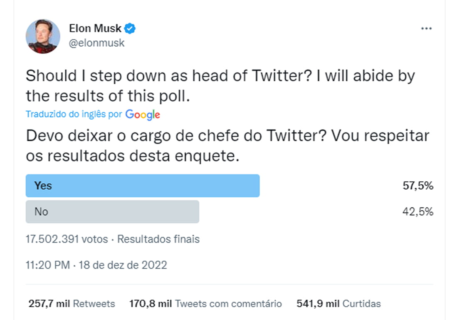Show the 541,9 mil Curtidas list
Viewport: 462px width, 320px height.
click(x=338, y=304)
